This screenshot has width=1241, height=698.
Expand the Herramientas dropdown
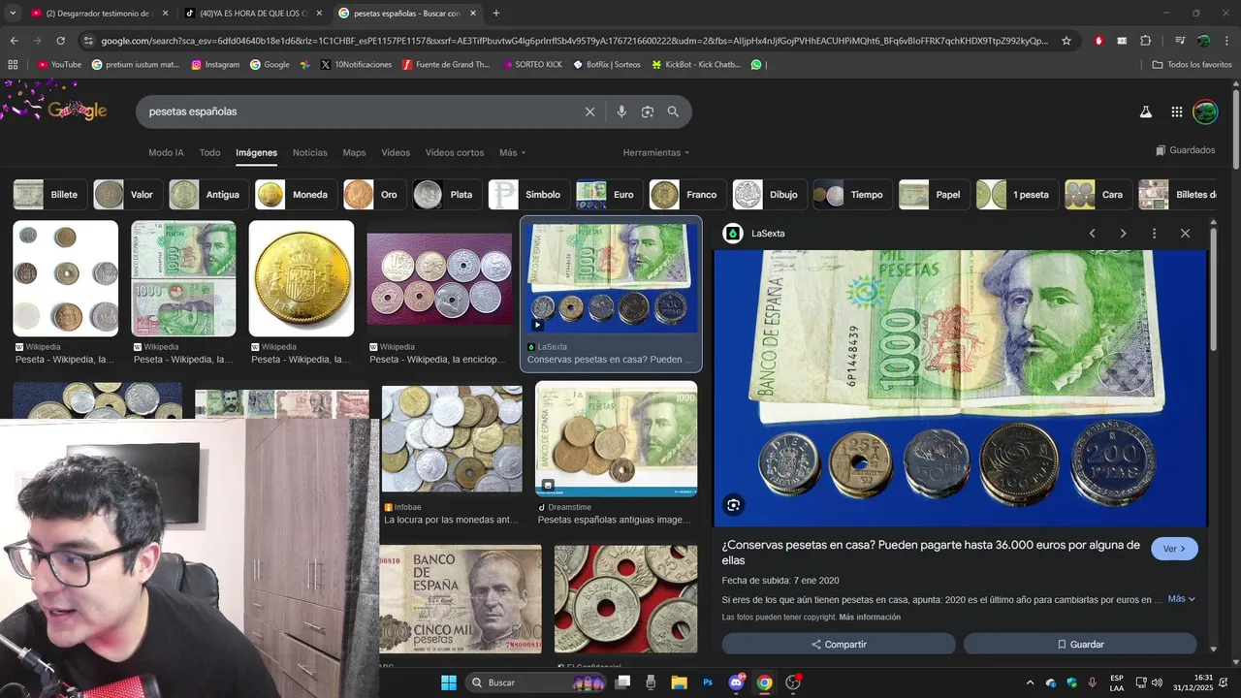(656, 153)
